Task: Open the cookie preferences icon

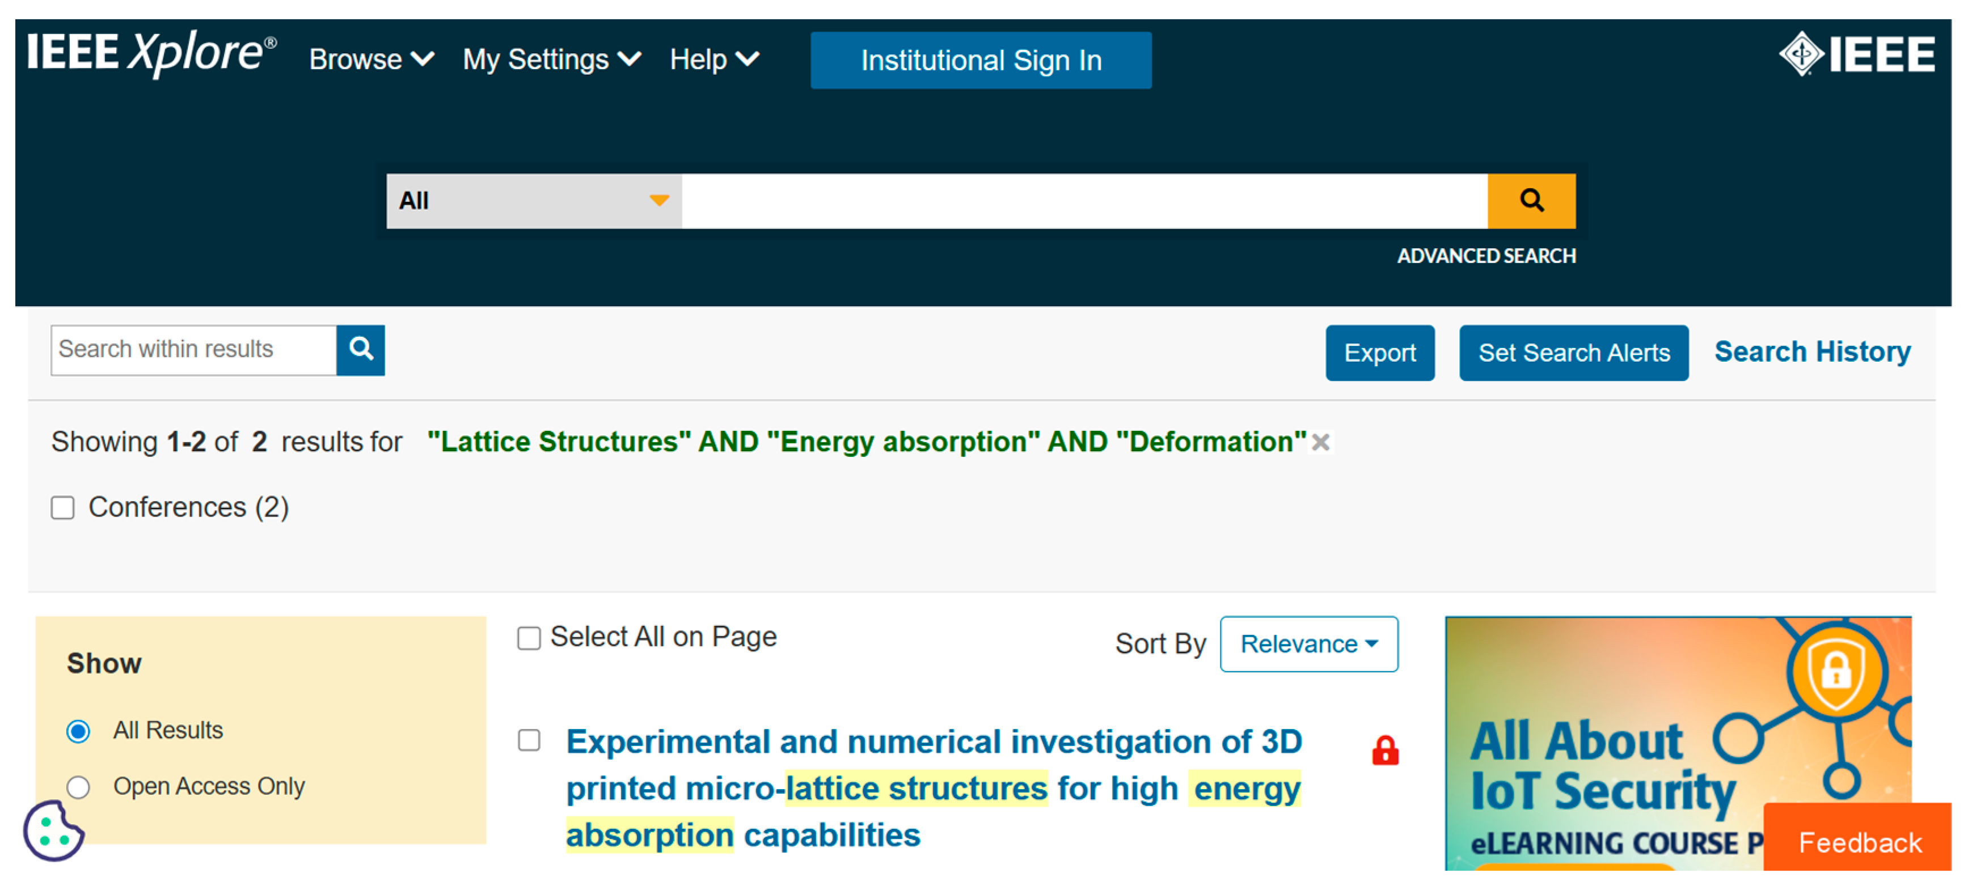Action: (x=52, y=830)
